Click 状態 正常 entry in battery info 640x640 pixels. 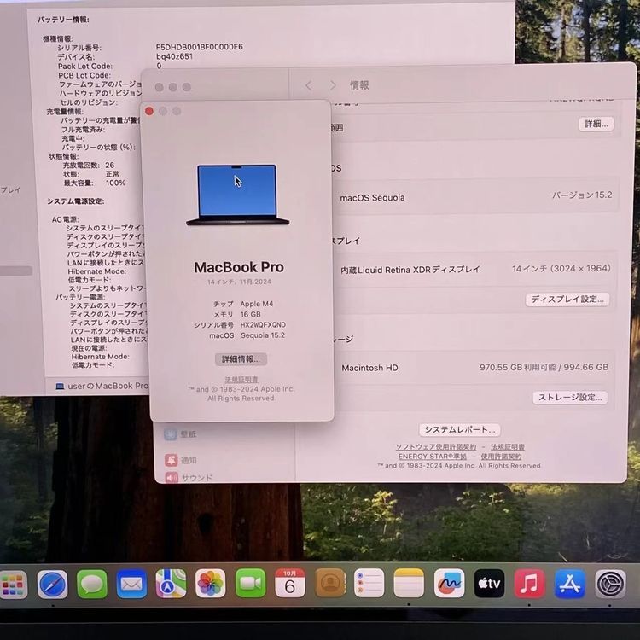(x=92, y=174)
